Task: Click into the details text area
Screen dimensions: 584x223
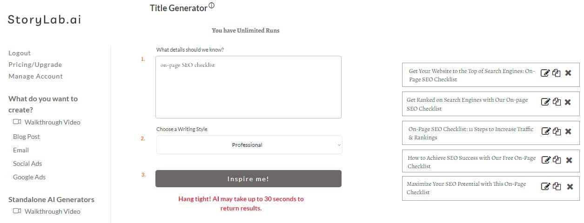Action: [248, 87]
